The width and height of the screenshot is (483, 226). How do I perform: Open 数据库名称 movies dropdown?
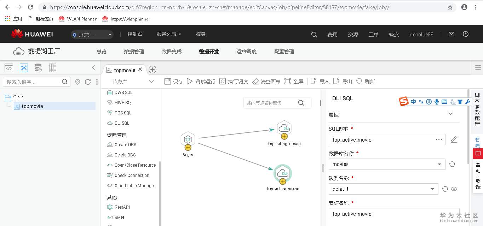pyautogui.click(x=387, y=164)
